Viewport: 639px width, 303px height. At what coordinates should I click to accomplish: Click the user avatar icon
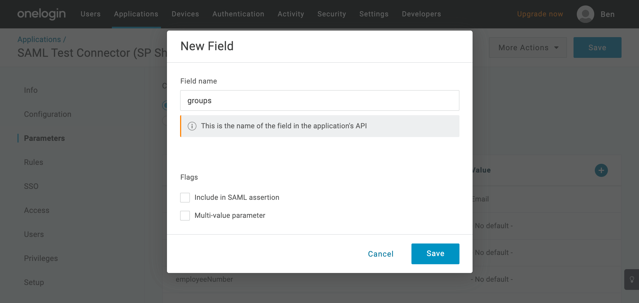click(585, 14)
